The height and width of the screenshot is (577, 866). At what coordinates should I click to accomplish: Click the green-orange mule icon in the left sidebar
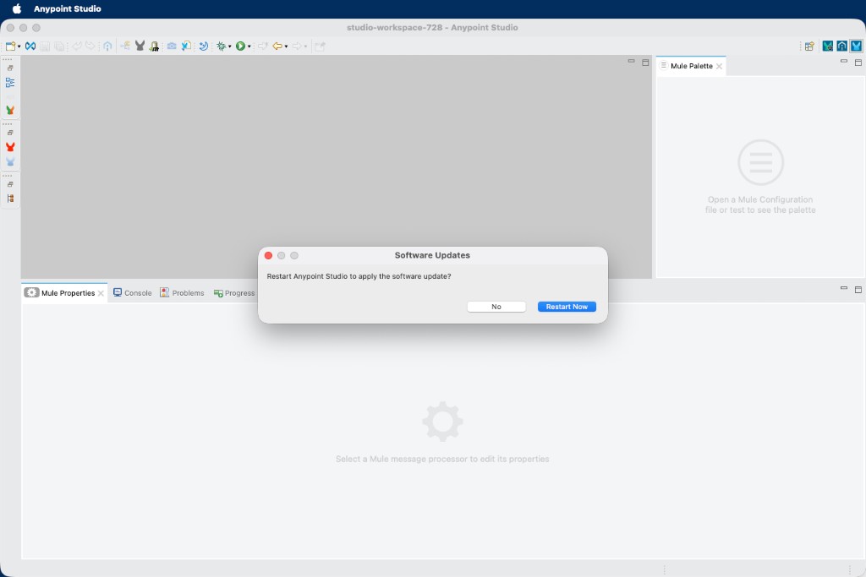(x=10, y=111)
